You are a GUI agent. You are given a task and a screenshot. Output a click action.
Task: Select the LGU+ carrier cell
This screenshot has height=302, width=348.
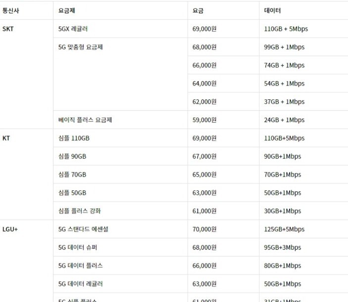[x=10, y=229]
